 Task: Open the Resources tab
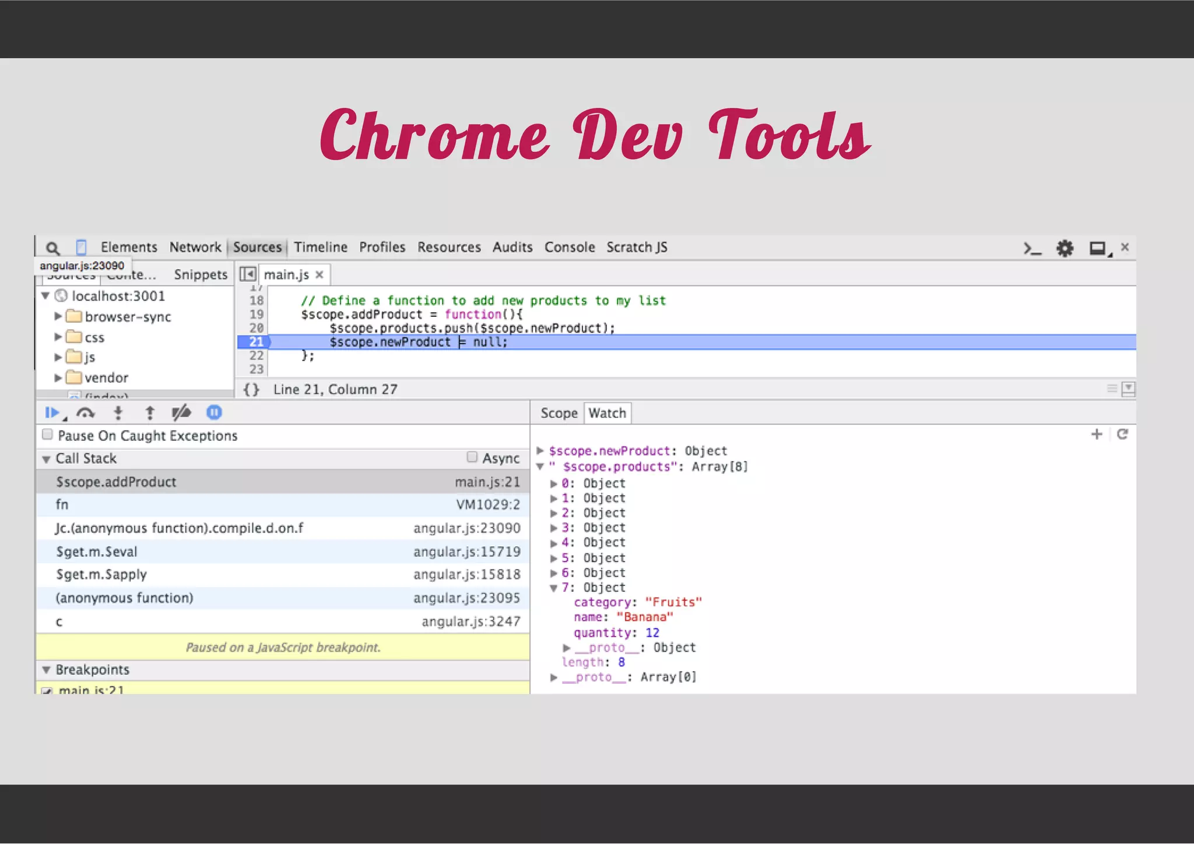point(449,247)
